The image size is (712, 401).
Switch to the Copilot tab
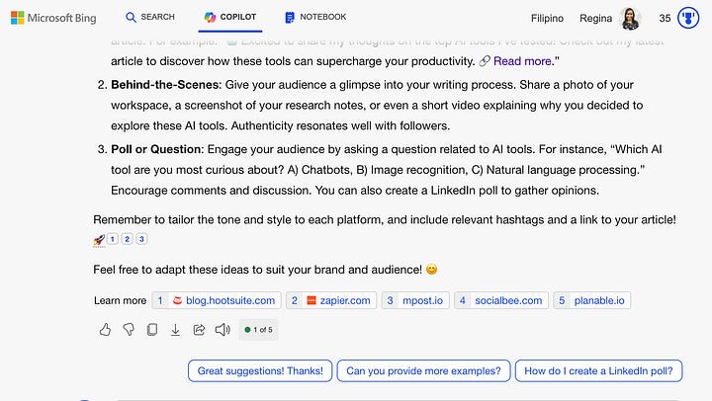click(230, 17)
